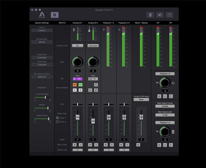Dim the HP output with D button

coord(165,96)
